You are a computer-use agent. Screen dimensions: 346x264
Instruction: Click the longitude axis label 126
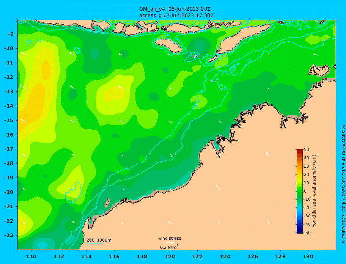point(253,257)
